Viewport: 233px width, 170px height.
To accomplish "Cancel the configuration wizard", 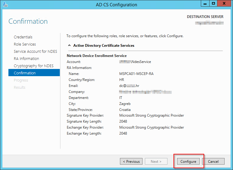I will click(213, 161).
